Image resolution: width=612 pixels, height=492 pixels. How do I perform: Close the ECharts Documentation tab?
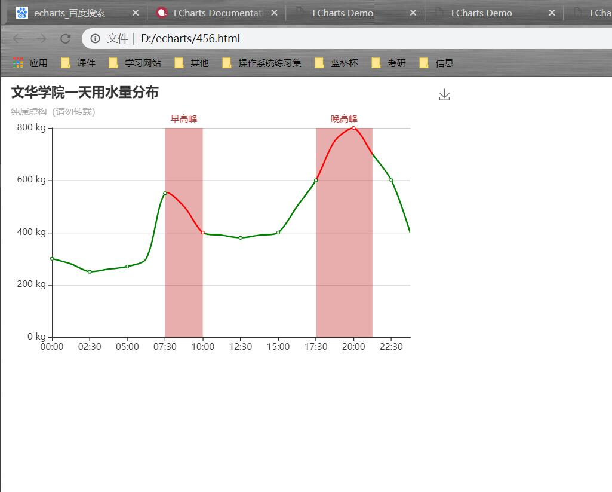pyautogui.click(x=275, y=13)
